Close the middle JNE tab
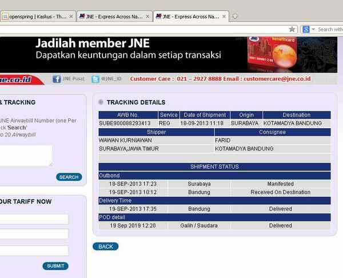Image resolution: width=343 pixels, height=278 pixels. point(149,17)
